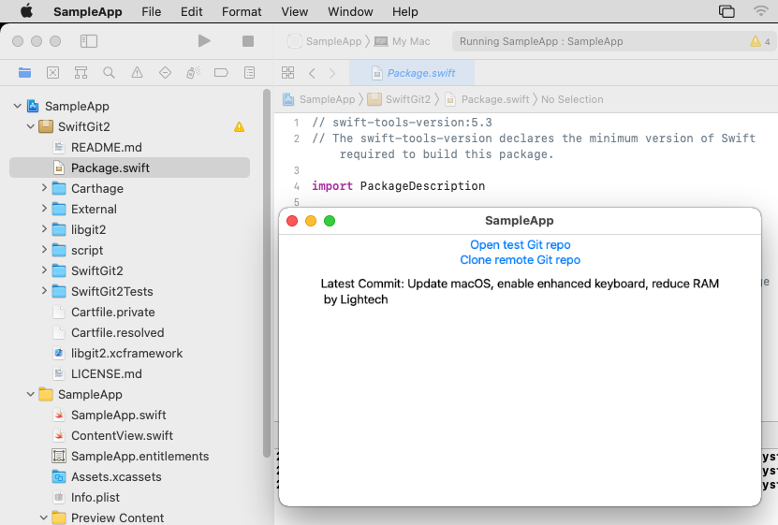Click SwiftGit2 in the editor breadcrumb
This screenshot has height=525, width=778.
pos(400,99)
